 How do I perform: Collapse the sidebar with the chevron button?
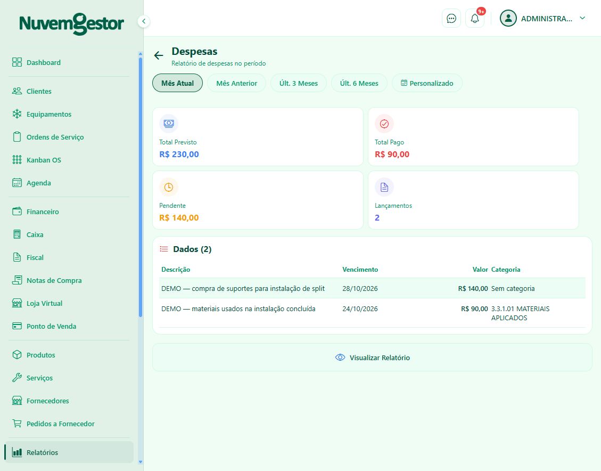pyautogui.click(x=144, y=21)
